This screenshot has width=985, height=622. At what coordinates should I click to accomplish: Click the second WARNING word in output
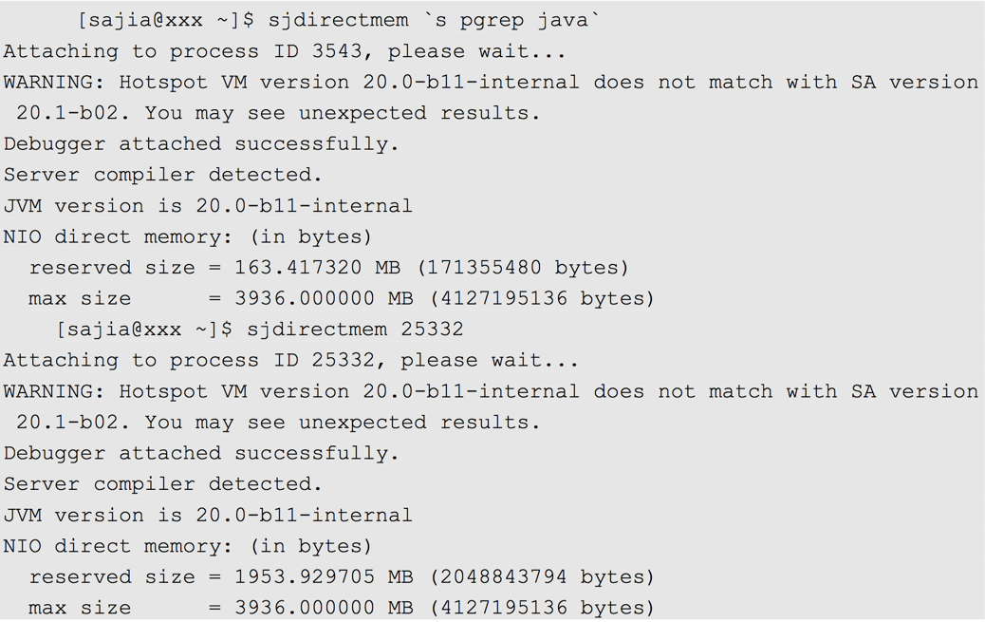pyautogui.click(x=54, y=391)
